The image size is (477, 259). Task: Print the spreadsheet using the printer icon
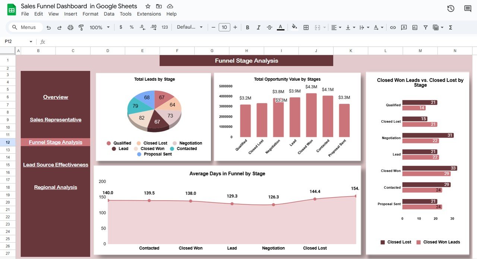70,28
